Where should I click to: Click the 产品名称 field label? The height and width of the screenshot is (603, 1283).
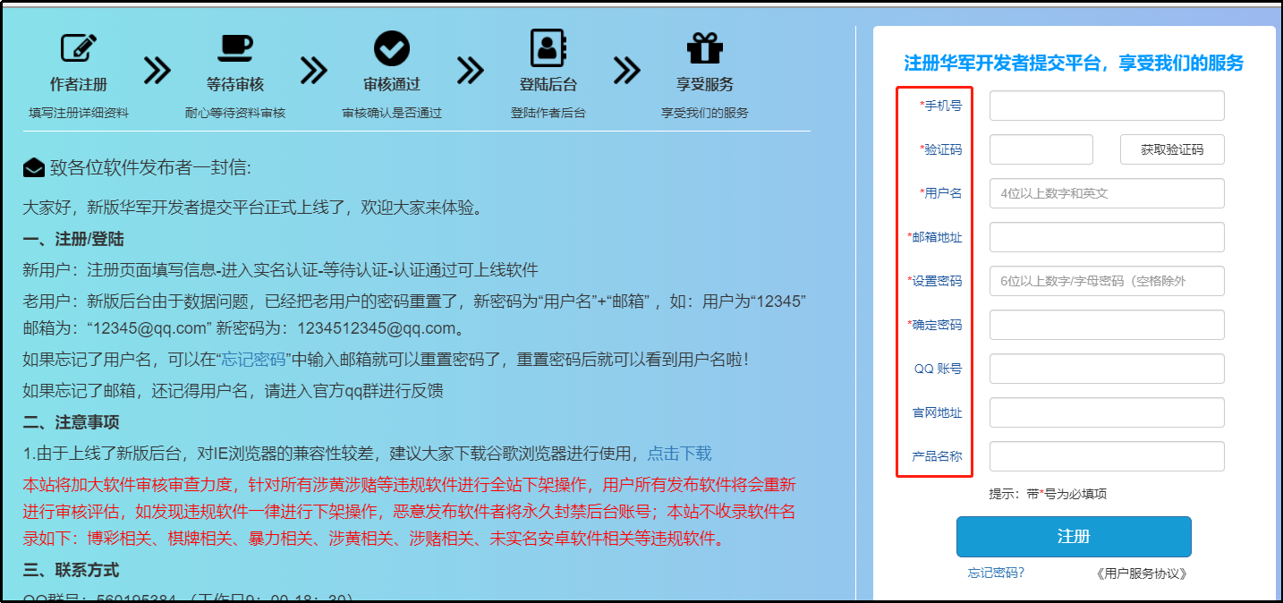click(x=937, y=456)
